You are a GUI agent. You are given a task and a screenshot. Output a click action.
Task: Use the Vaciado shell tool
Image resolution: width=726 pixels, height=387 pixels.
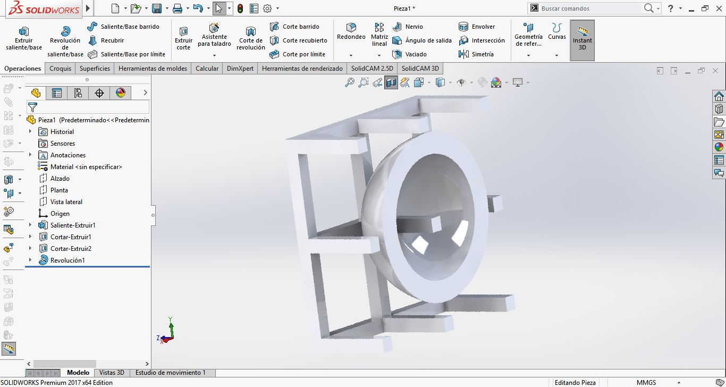coord(410,54)
